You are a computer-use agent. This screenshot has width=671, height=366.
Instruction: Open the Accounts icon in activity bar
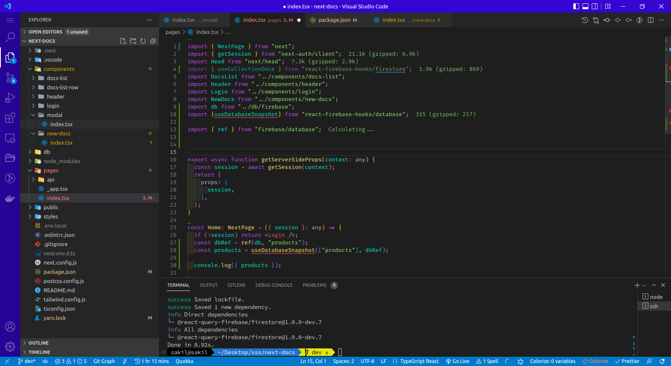point(10,327)
